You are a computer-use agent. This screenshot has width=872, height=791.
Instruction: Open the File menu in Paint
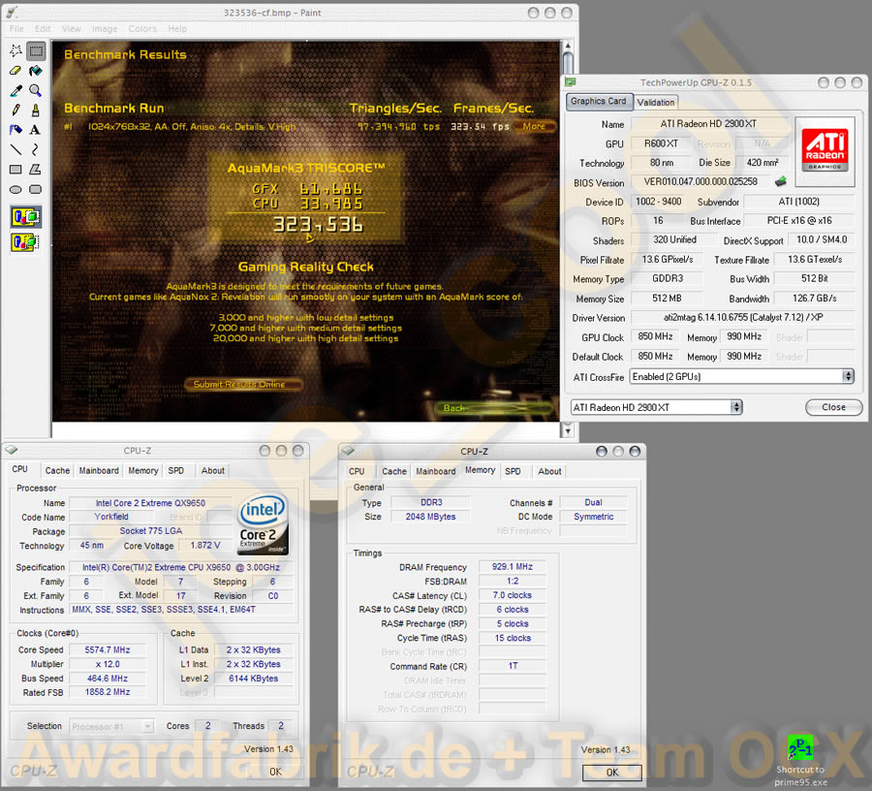click(16, 29)
